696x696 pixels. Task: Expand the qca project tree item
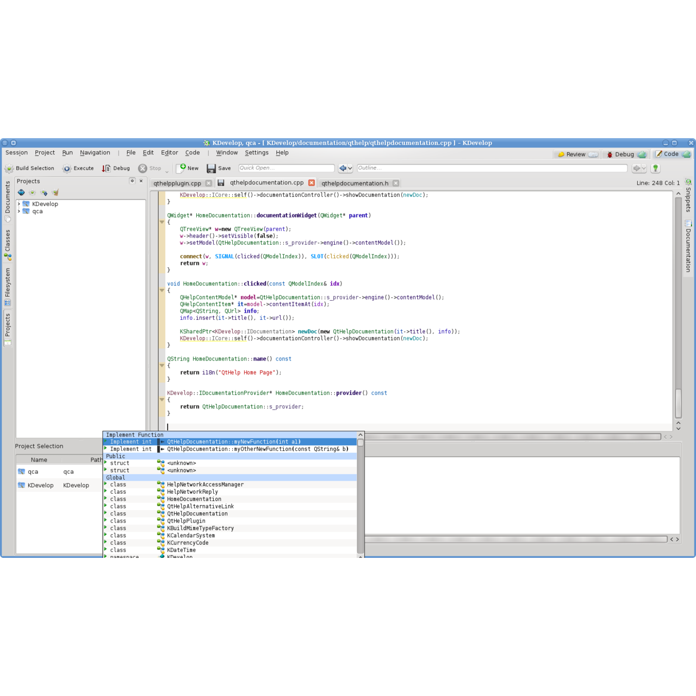click(x=20, y=211)
